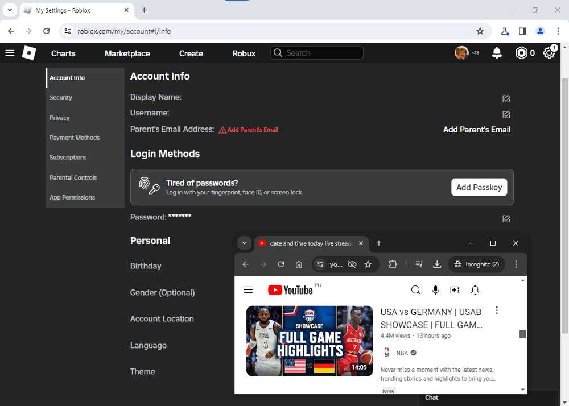Select Parental Controls in the sidebar
The width and height of the screenshot is (569, 406).
73,177
